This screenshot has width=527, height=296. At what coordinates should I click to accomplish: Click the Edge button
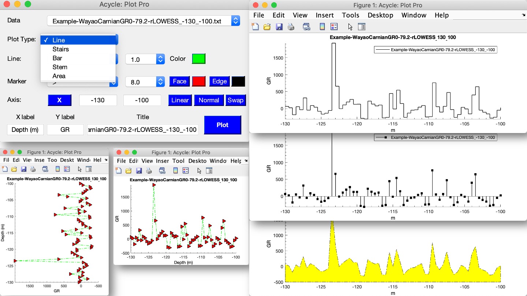click(220, 81)
